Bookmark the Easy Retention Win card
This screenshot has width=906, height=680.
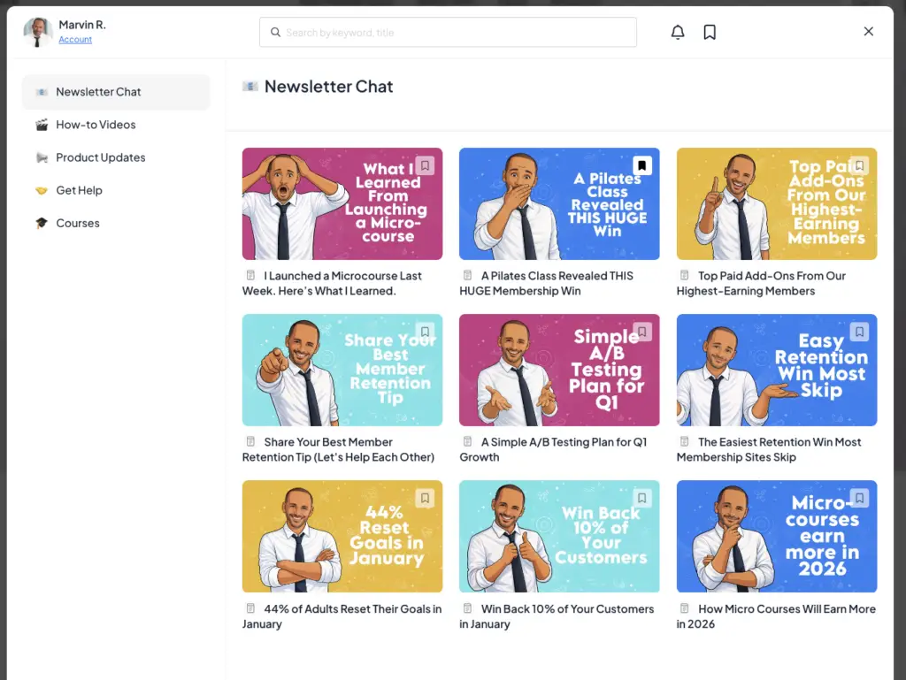859,332
